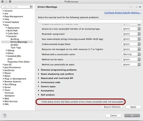The height and width of the screenshot is (121, 143).
Task: Enable treat errors like fatal compile errors
Action: [39, 102]
